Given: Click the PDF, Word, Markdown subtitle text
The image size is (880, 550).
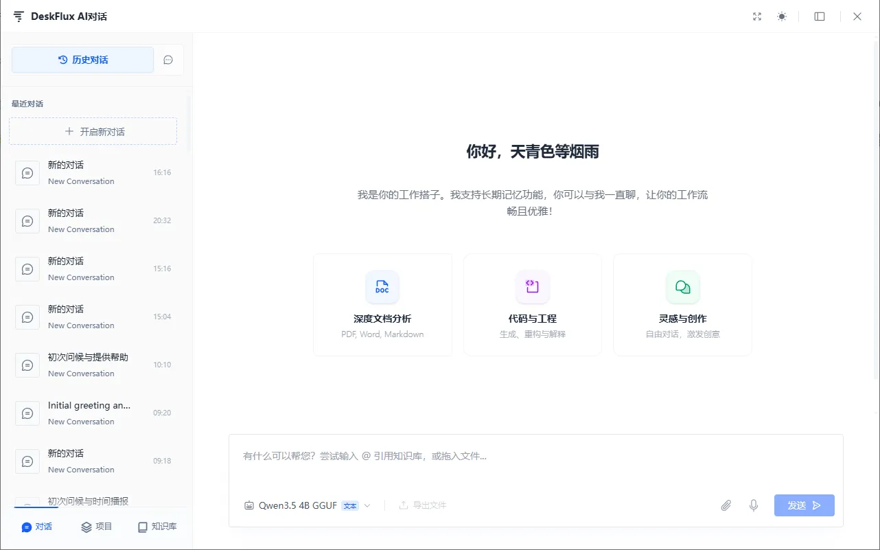Looking at the screenshot, I should 382,334.
